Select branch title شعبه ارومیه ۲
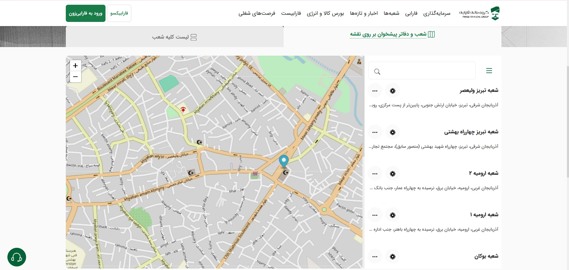The image size is (569, 270). 484,173
